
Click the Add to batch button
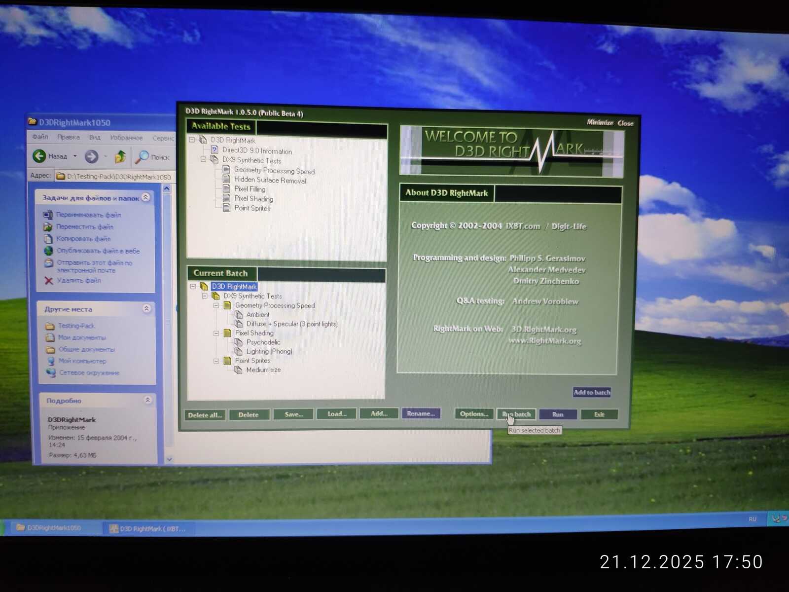pos(592,392)
